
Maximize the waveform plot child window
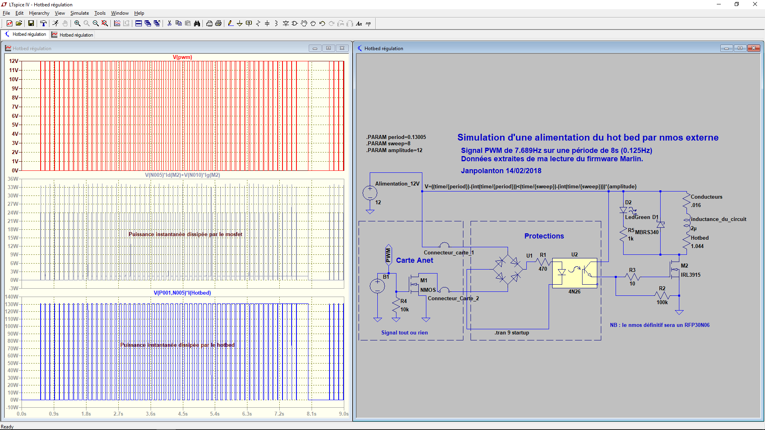(x=328, y=48)
